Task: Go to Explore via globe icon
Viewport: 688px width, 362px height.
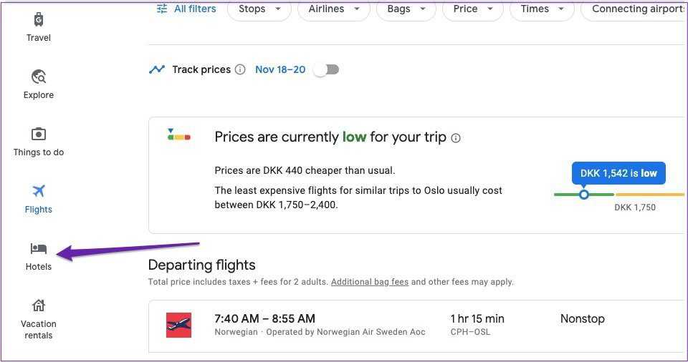Action: pyautogui.click(x=39, y=77)
